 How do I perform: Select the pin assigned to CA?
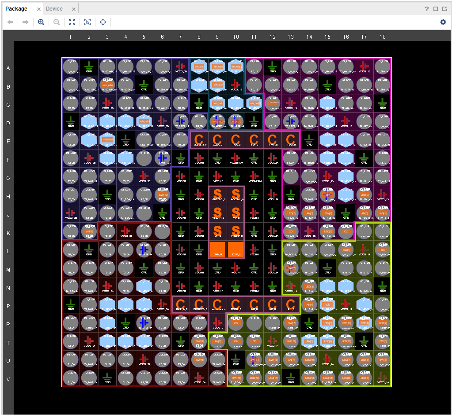tap(235, 341)
